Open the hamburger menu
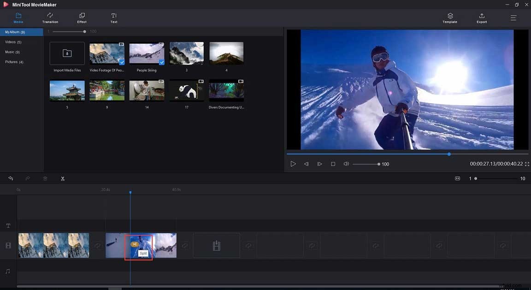Viewport: 531px width, 290px height. tap(513, 18)
